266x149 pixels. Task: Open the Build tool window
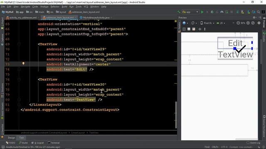point(23,143)
